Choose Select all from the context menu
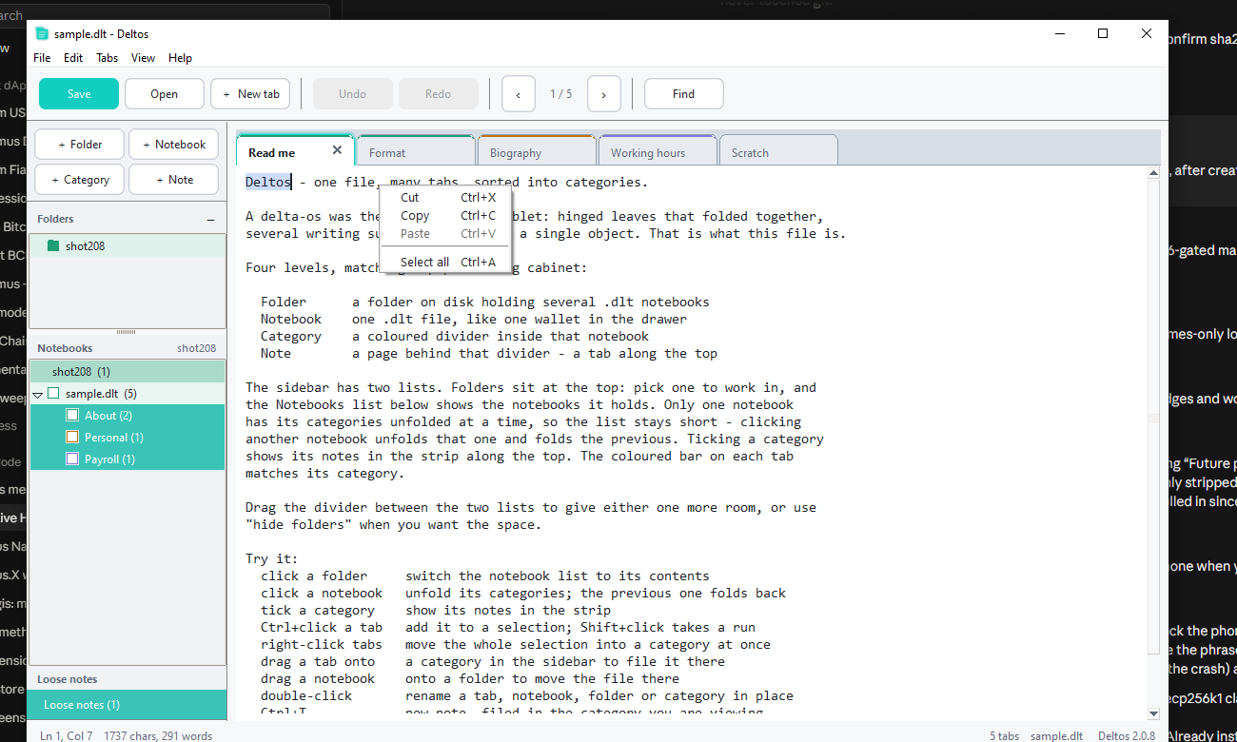The height and width of the screenshot is (742, 1237). (444, 263)
